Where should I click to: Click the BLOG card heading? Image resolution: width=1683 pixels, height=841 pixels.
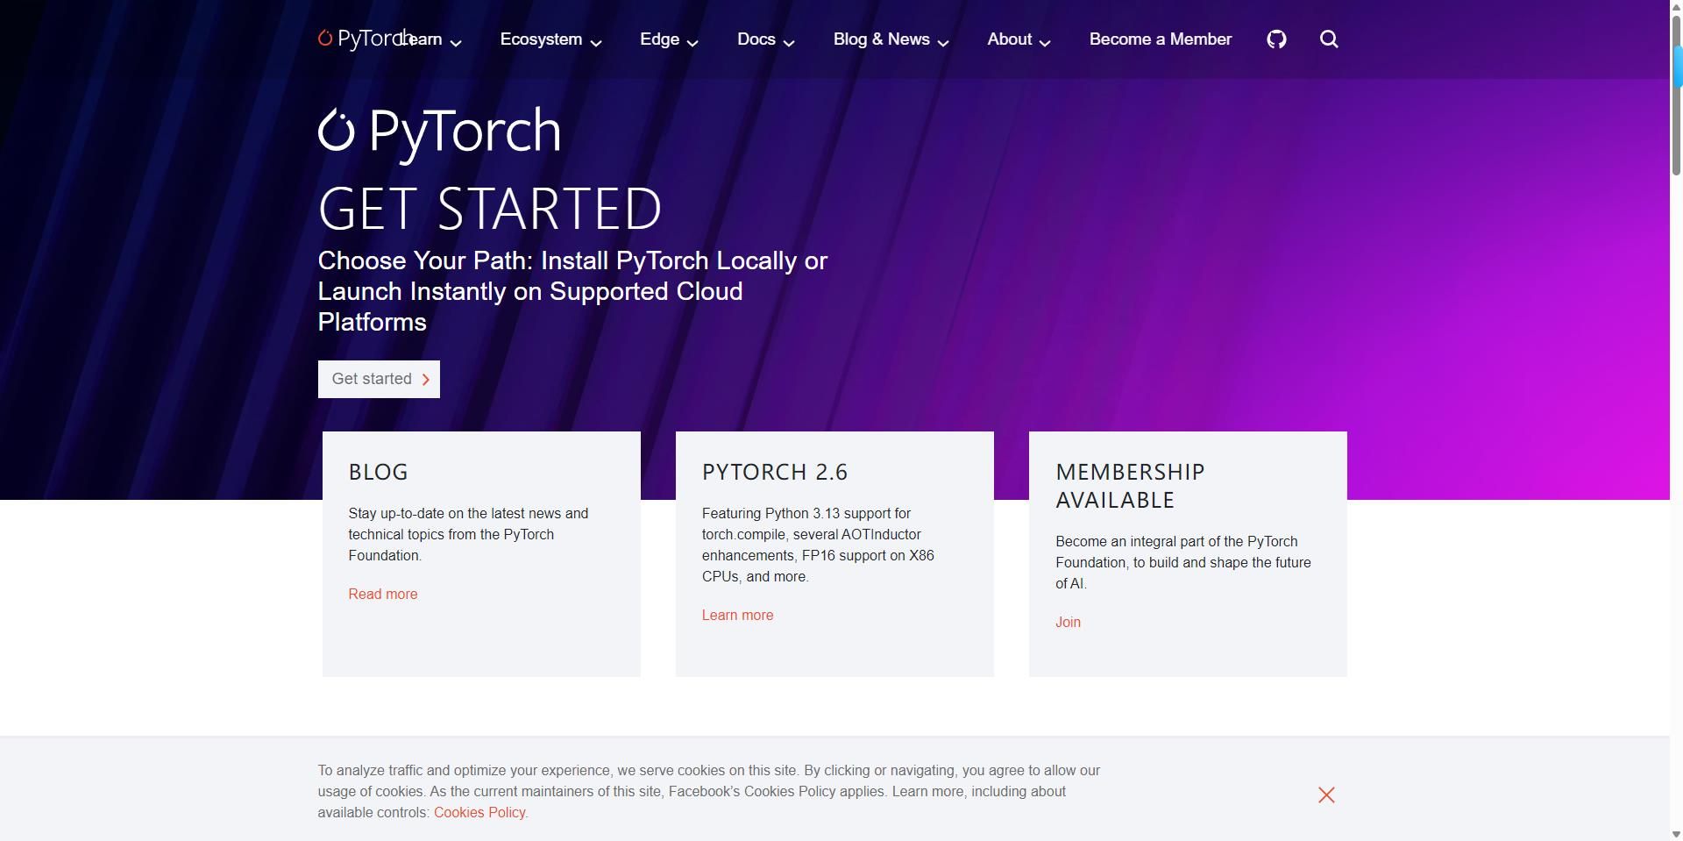378,472
